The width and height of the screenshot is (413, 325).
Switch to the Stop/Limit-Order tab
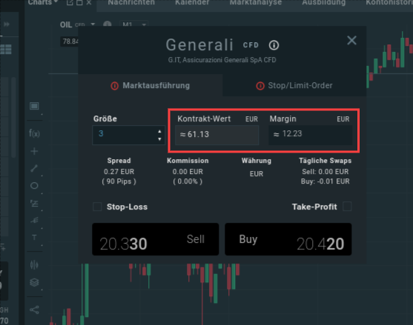294,85
